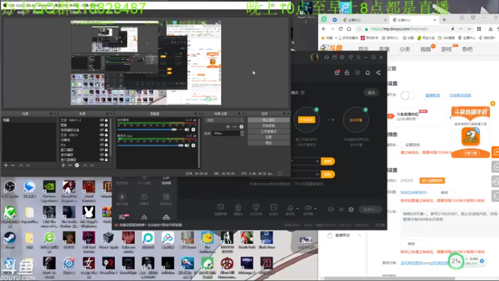The width and height of the screenshot is (499, 281).
Task: Open scene transition gear properties
Action: [241, 127]
